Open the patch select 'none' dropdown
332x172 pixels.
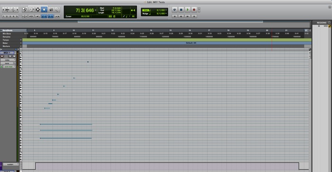[8, 63]
